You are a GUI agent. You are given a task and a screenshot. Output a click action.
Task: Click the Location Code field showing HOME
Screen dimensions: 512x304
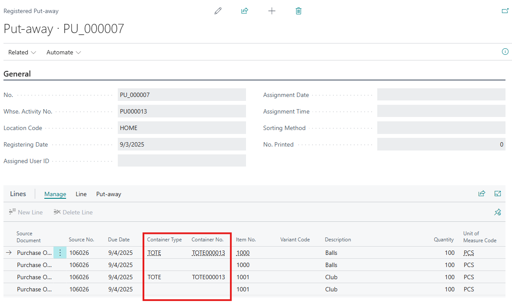pos(182,128)
